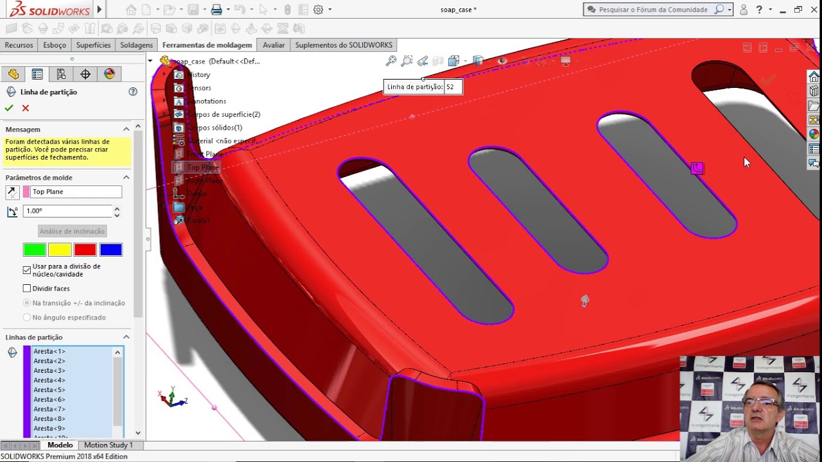
Task: Click the Undo arrow icon
Action: click(x=240, y=10)
